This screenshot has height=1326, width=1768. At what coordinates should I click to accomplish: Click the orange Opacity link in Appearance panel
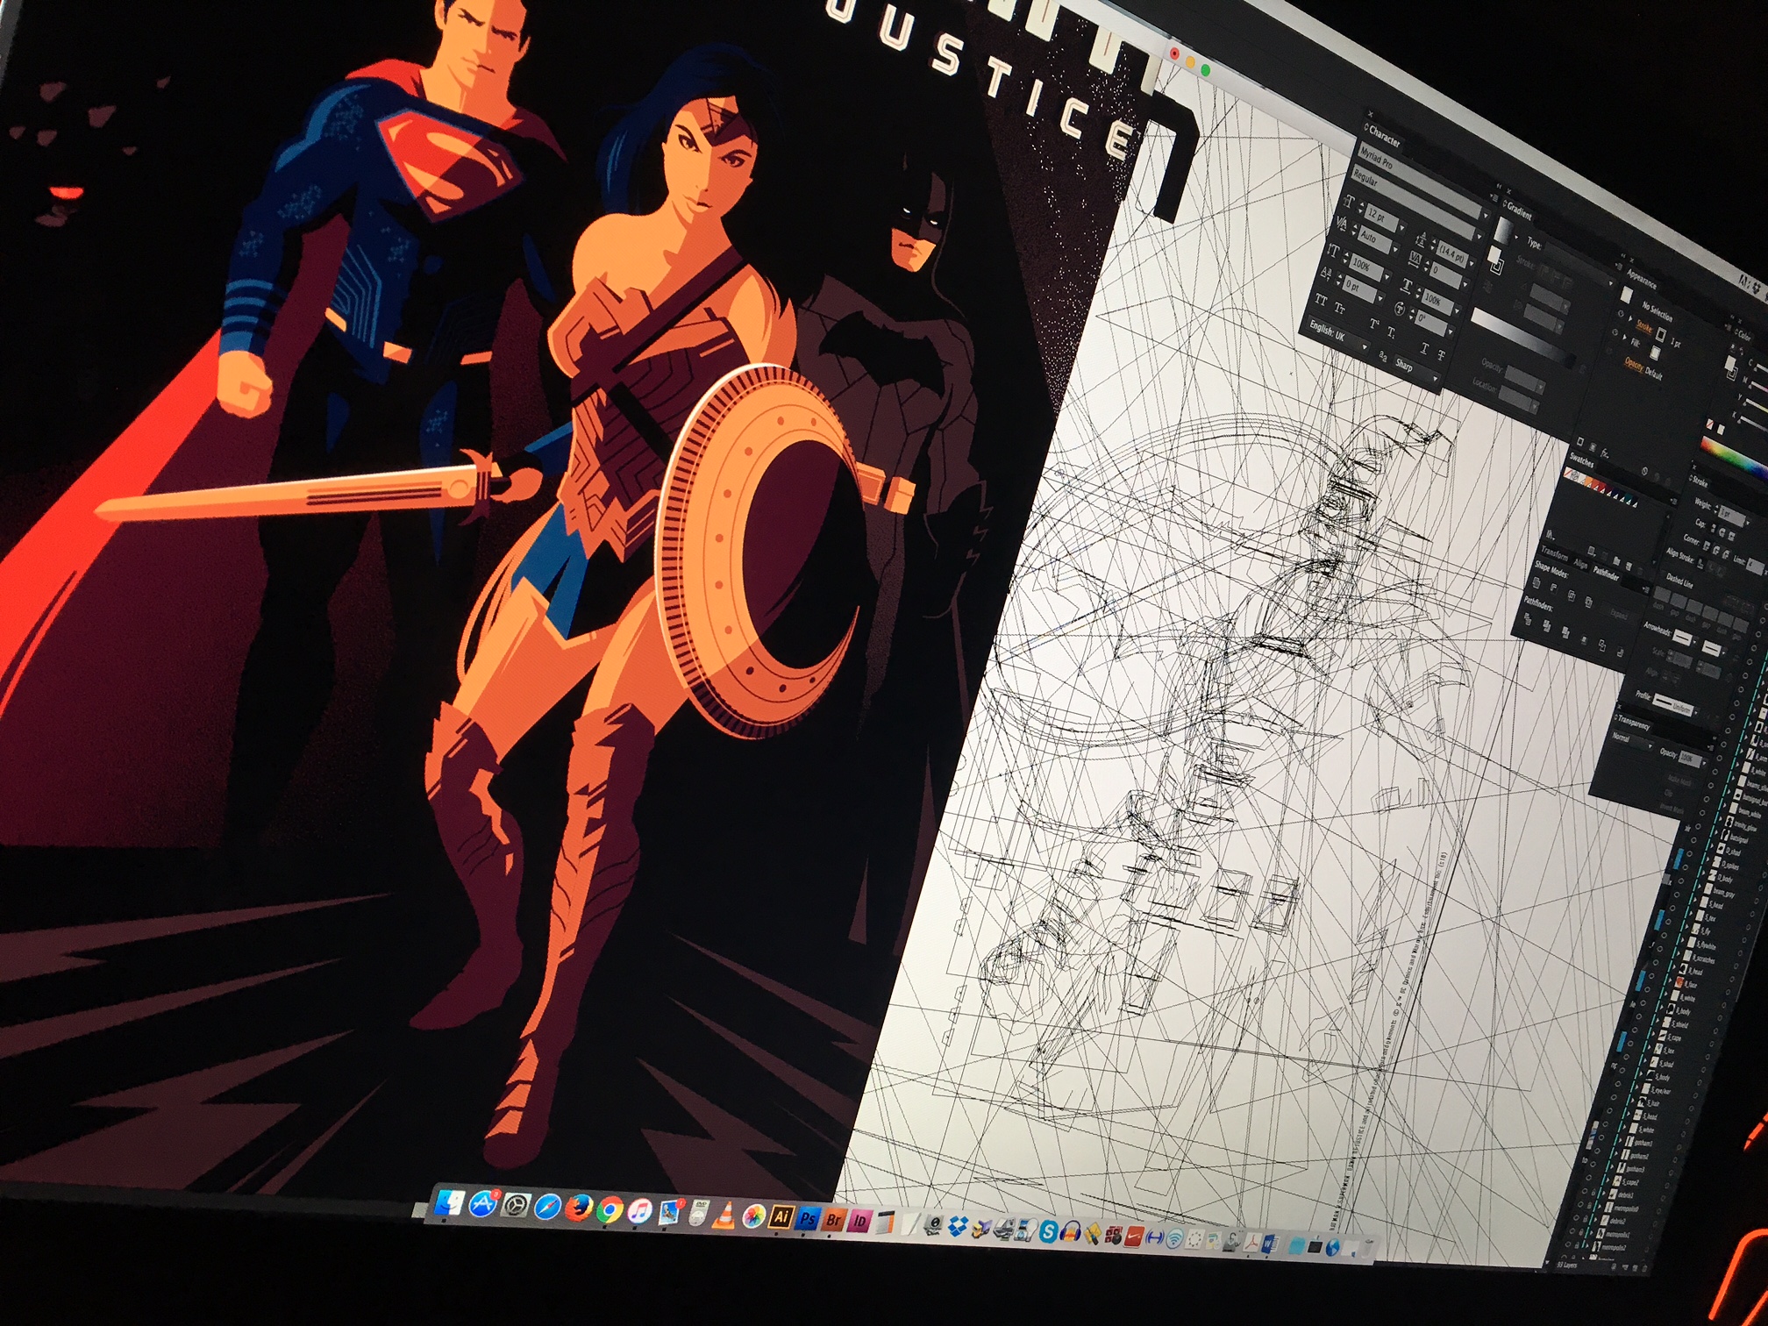(x=1634, y=364)
